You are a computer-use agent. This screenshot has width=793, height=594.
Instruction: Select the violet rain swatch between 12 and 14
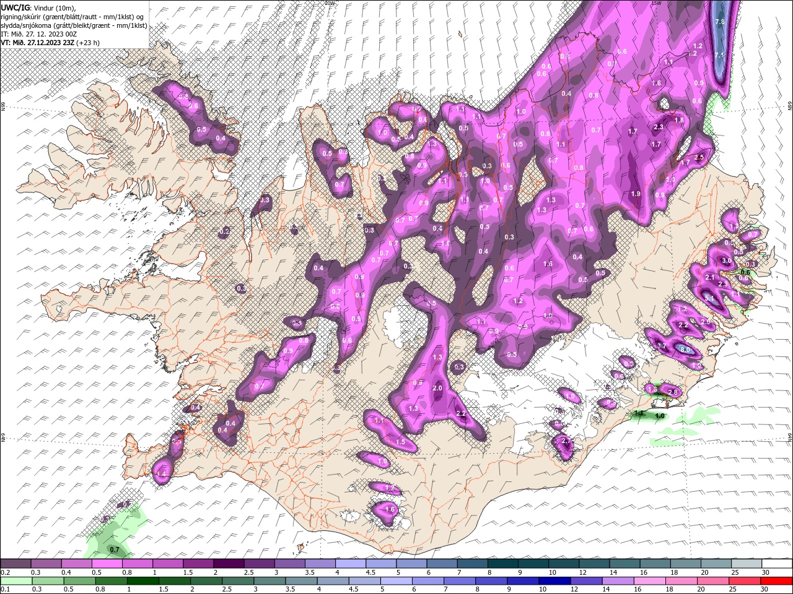coord(588,580)
